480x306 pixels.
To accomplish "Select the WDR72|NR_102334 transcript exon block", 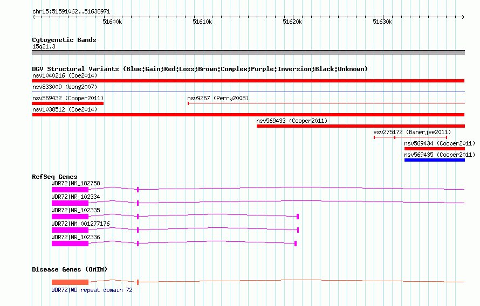I will [x=70, y=203].
